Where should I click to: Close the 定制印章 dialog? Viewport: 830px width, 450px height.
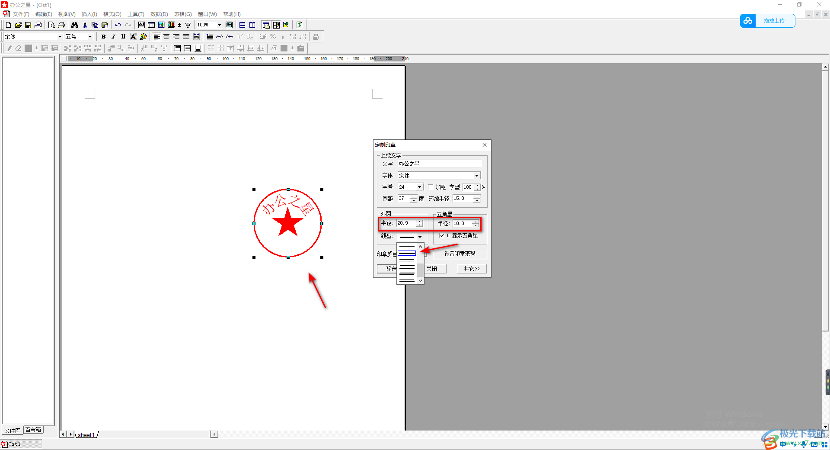coord(485,145)
